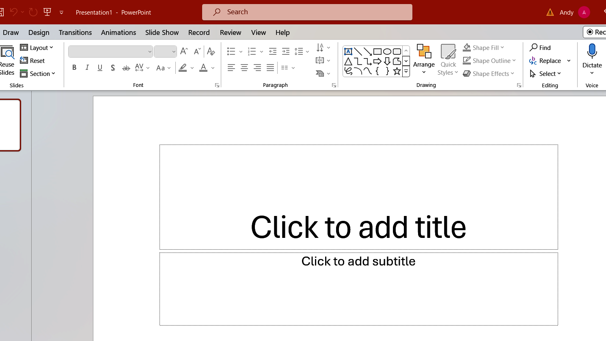Screen dimensions: 606x341
Task: Open the Layout dropdown
Action: tap(37, 48)
